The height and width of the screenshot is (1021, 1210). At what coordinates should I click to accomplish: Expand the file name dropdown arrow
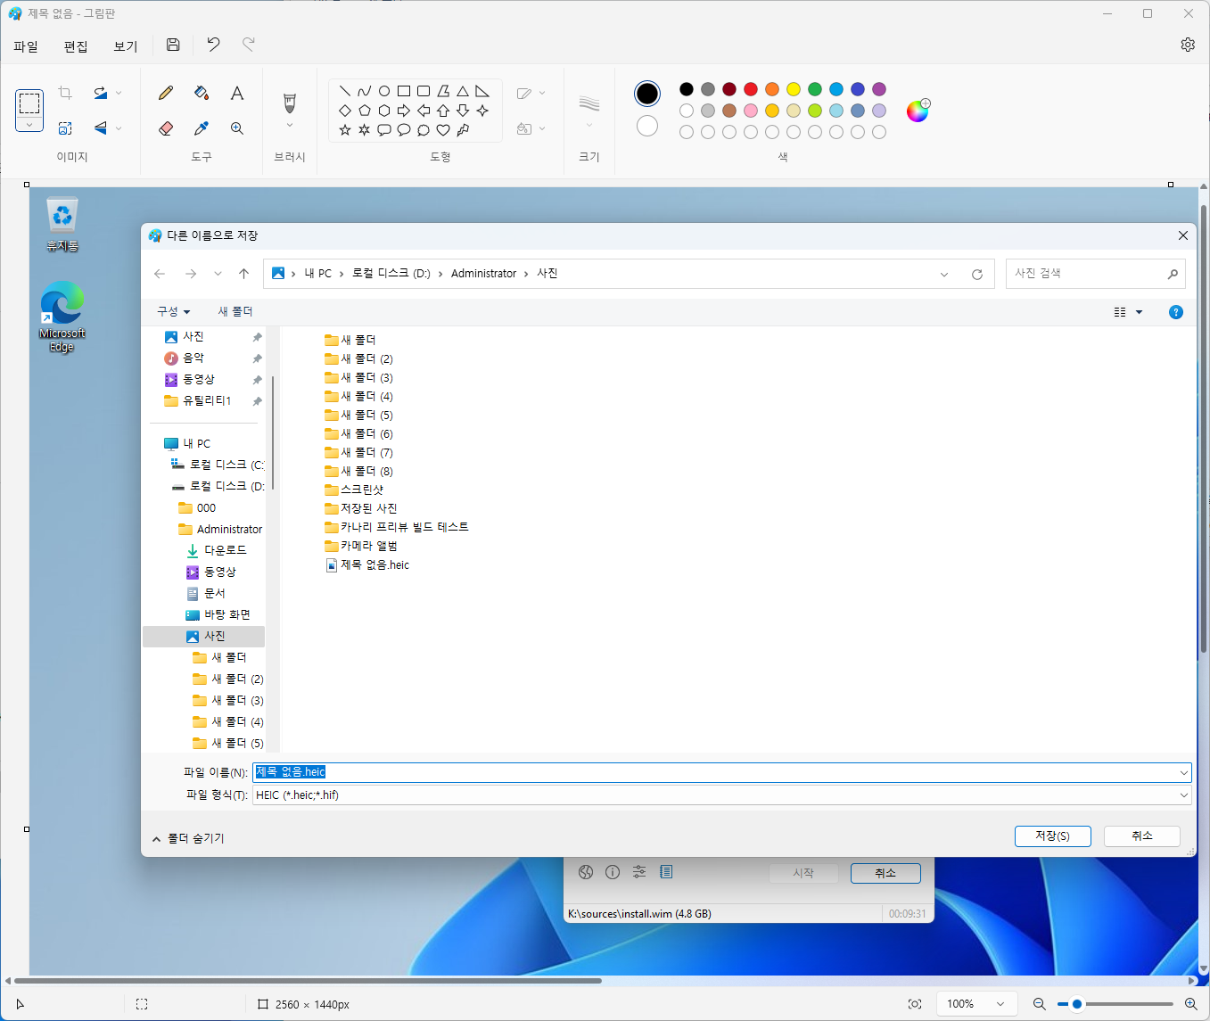[1184, 773]
